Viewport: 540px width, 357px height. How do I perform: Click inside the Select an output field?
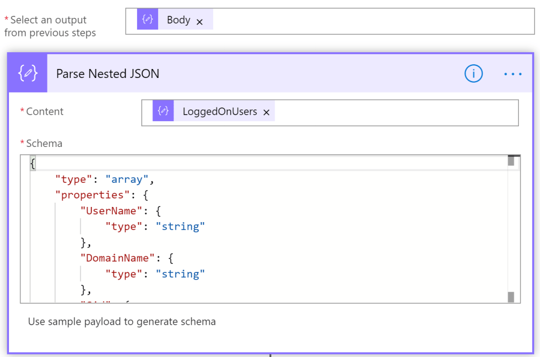click(369, 21)
